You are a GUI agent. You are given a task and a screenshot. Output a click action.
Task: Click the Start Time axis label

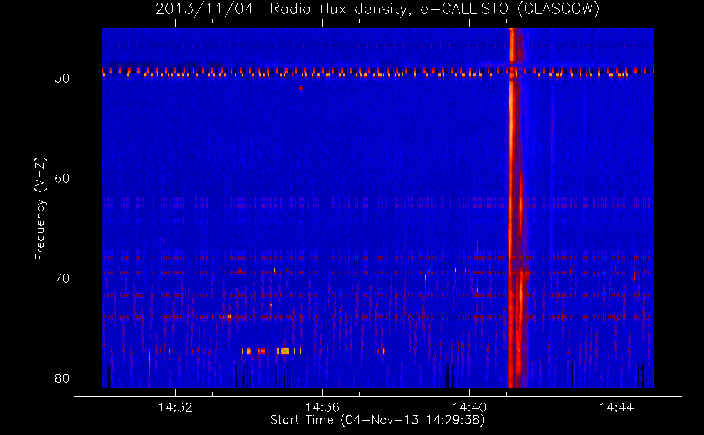tap(377, 420)
